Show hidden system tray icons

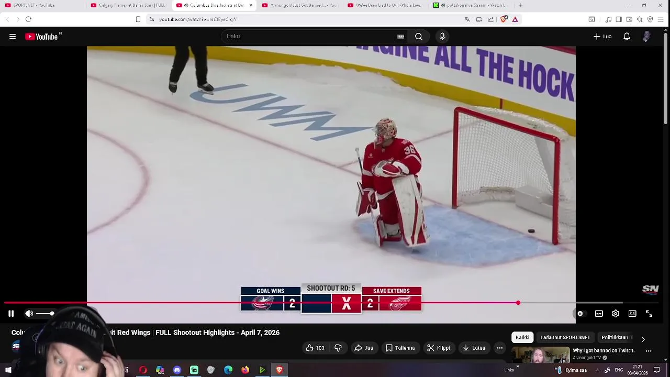tap(597, 370)
